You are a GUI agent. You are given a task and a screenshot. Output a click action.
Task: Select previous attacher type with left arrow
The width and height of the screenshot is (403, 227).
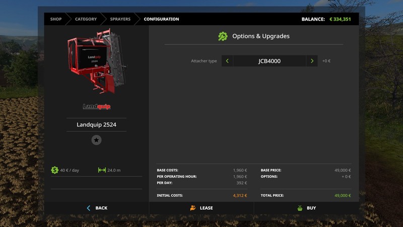[x=227, y=61]
